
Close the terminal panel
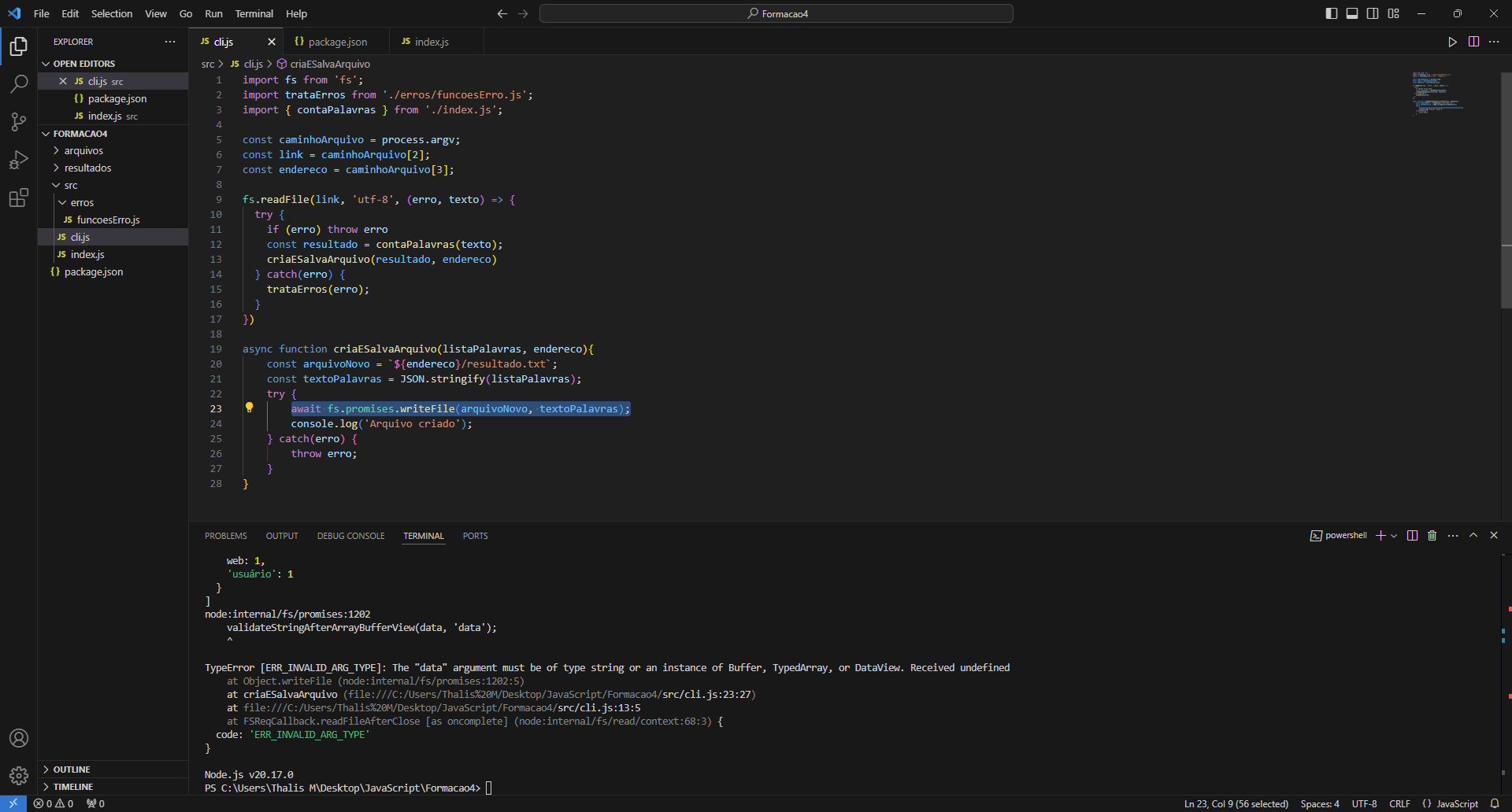click(x=1494, y=535)
